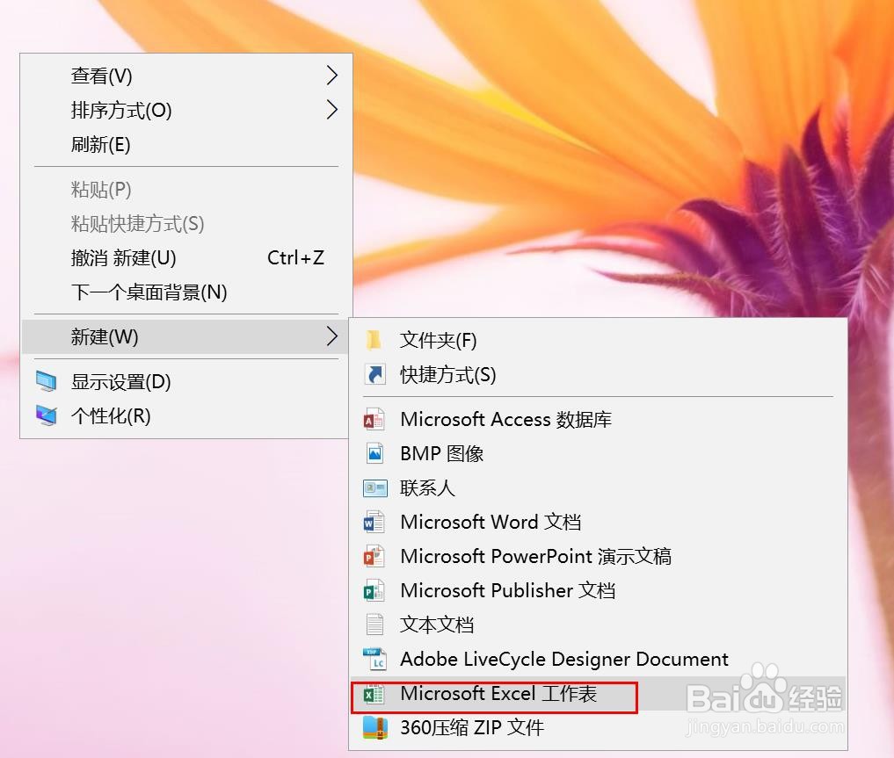Image resolution: width=894 pixels, height=758 pixels.
Task: Click the Ctrl+Z shortcut text
Action: pyautogui.click(x=295, y=258)
